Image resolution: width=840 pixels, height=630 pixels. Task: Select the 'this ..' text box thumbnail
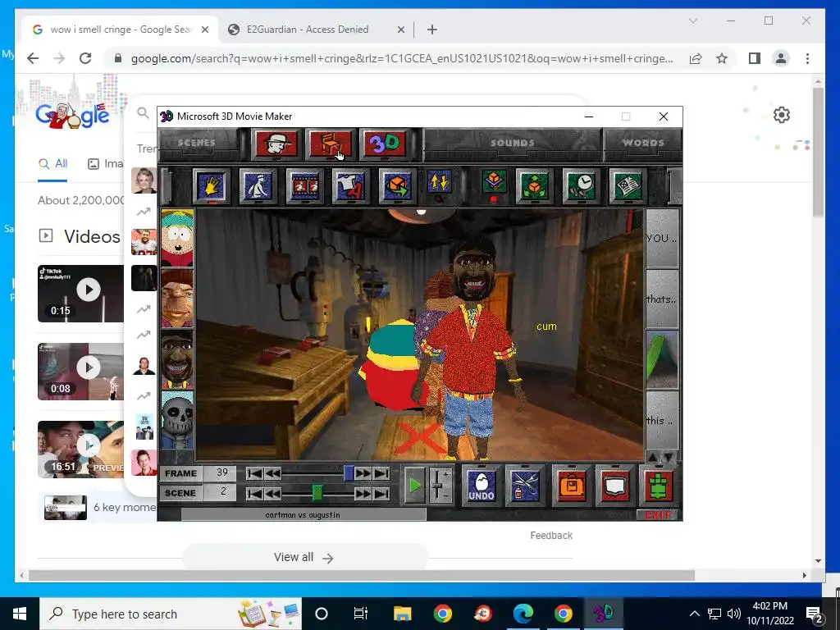pyautogui.click(x=662, y=420)
